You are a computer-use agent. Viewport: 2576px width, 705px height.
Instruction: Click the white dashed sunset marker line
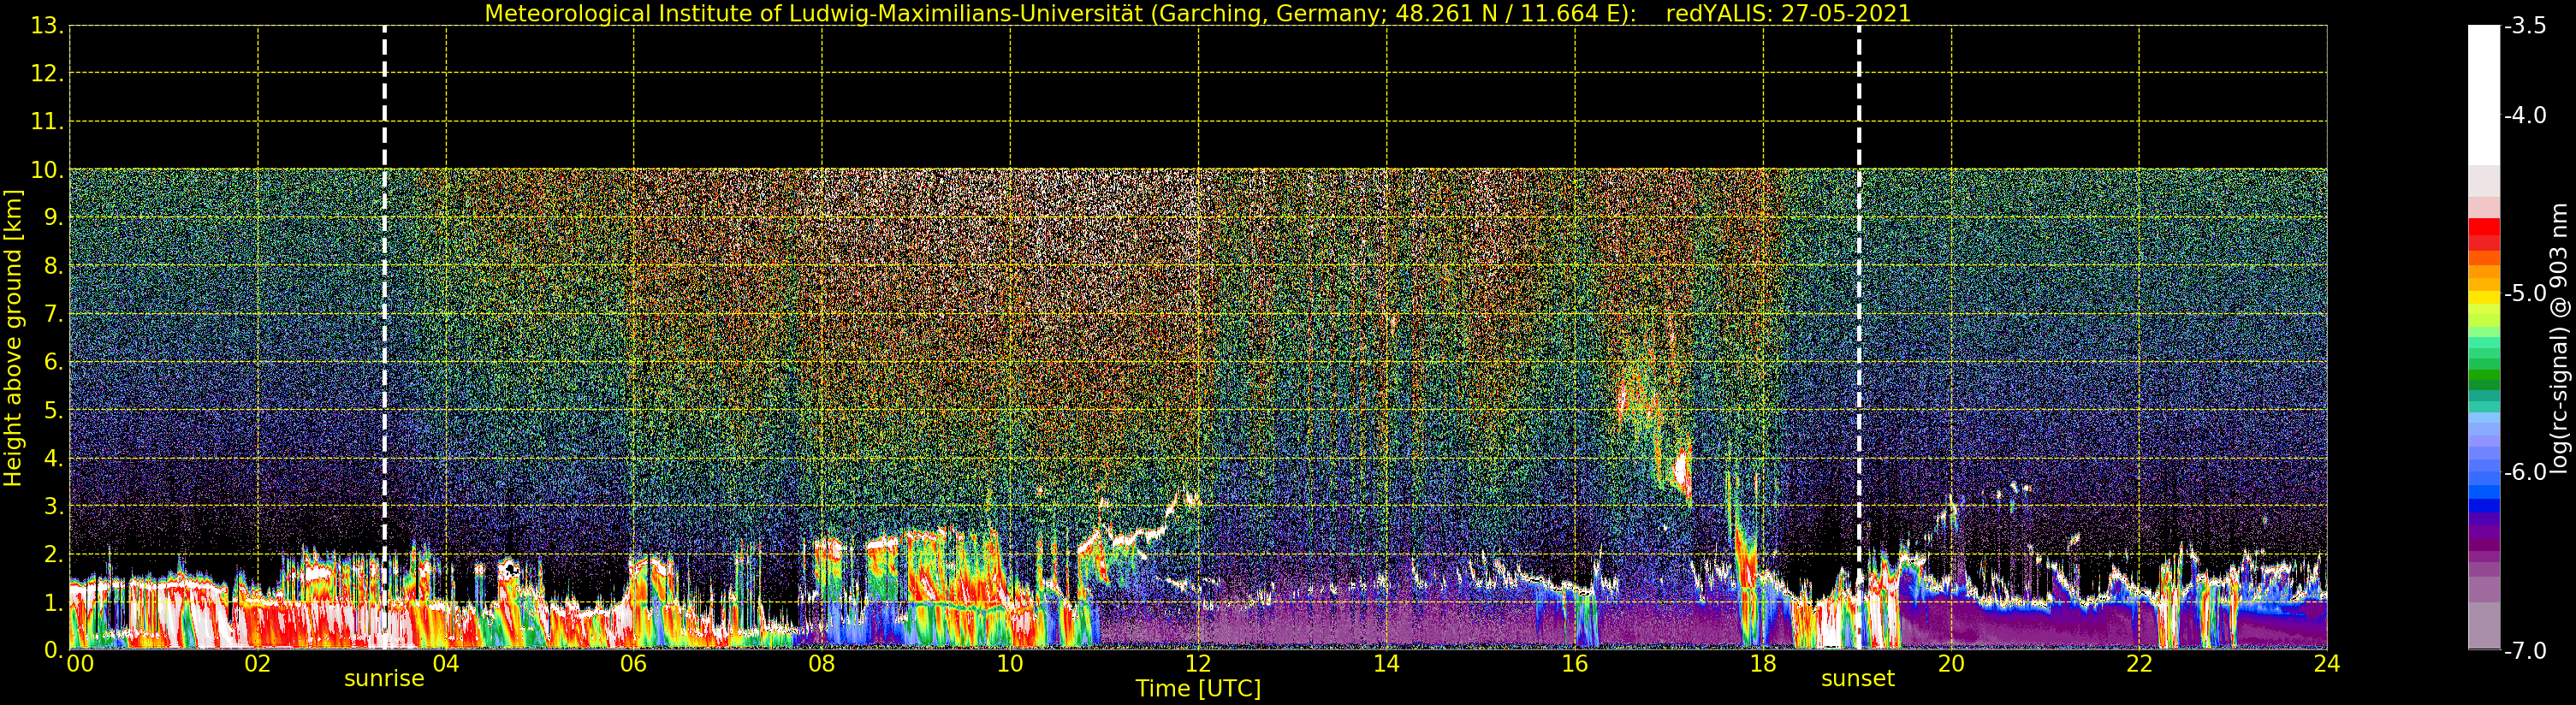point(1859,337)
